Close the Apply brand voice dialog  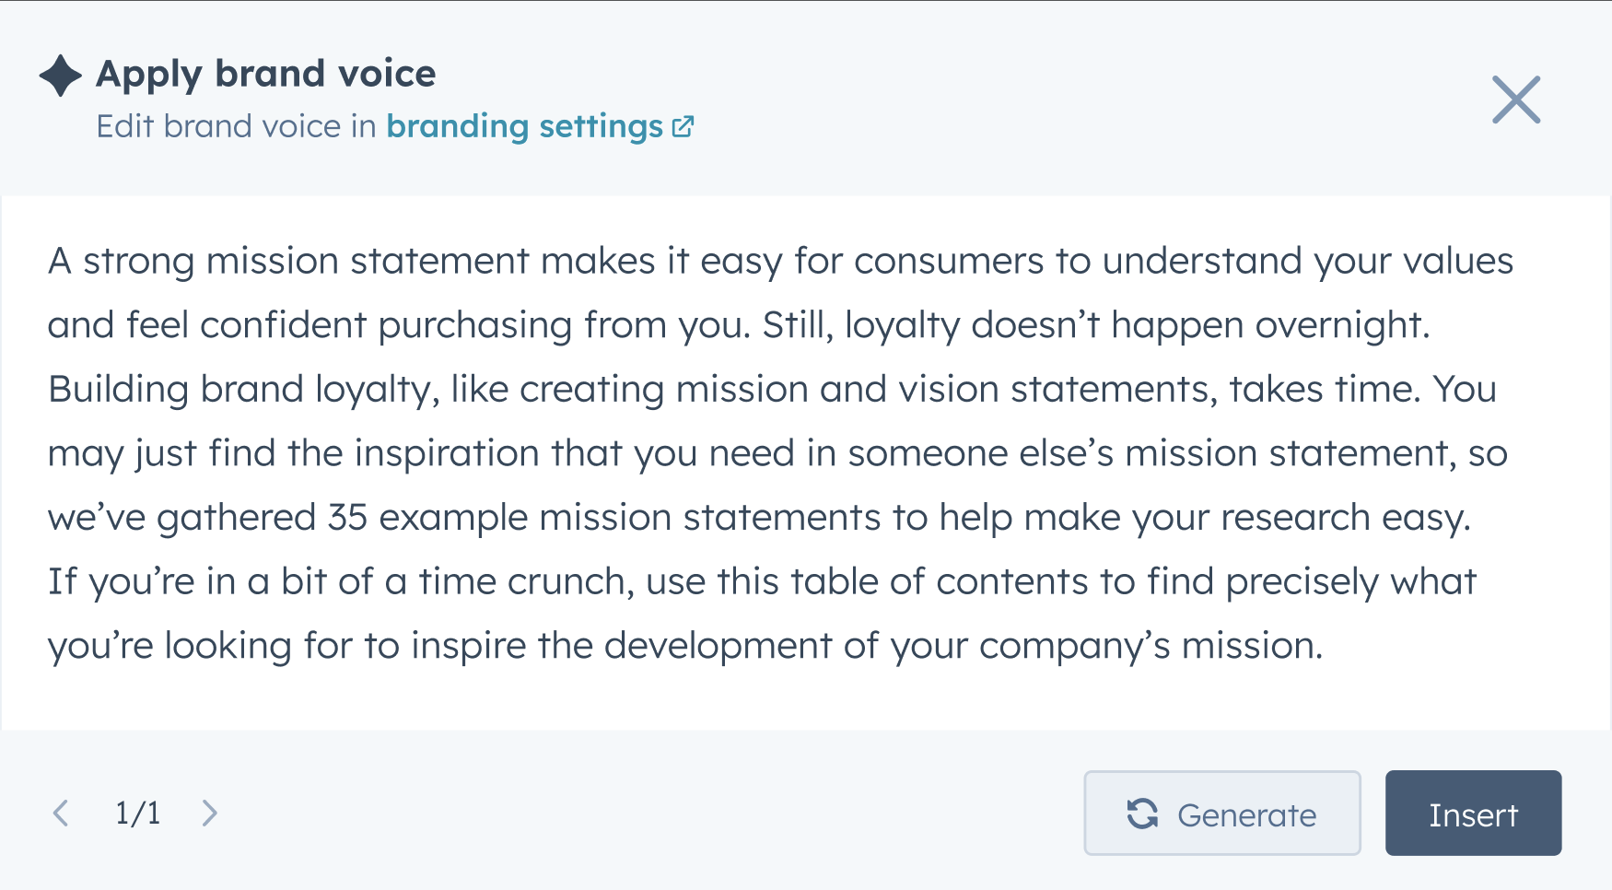coord(1516,100)
